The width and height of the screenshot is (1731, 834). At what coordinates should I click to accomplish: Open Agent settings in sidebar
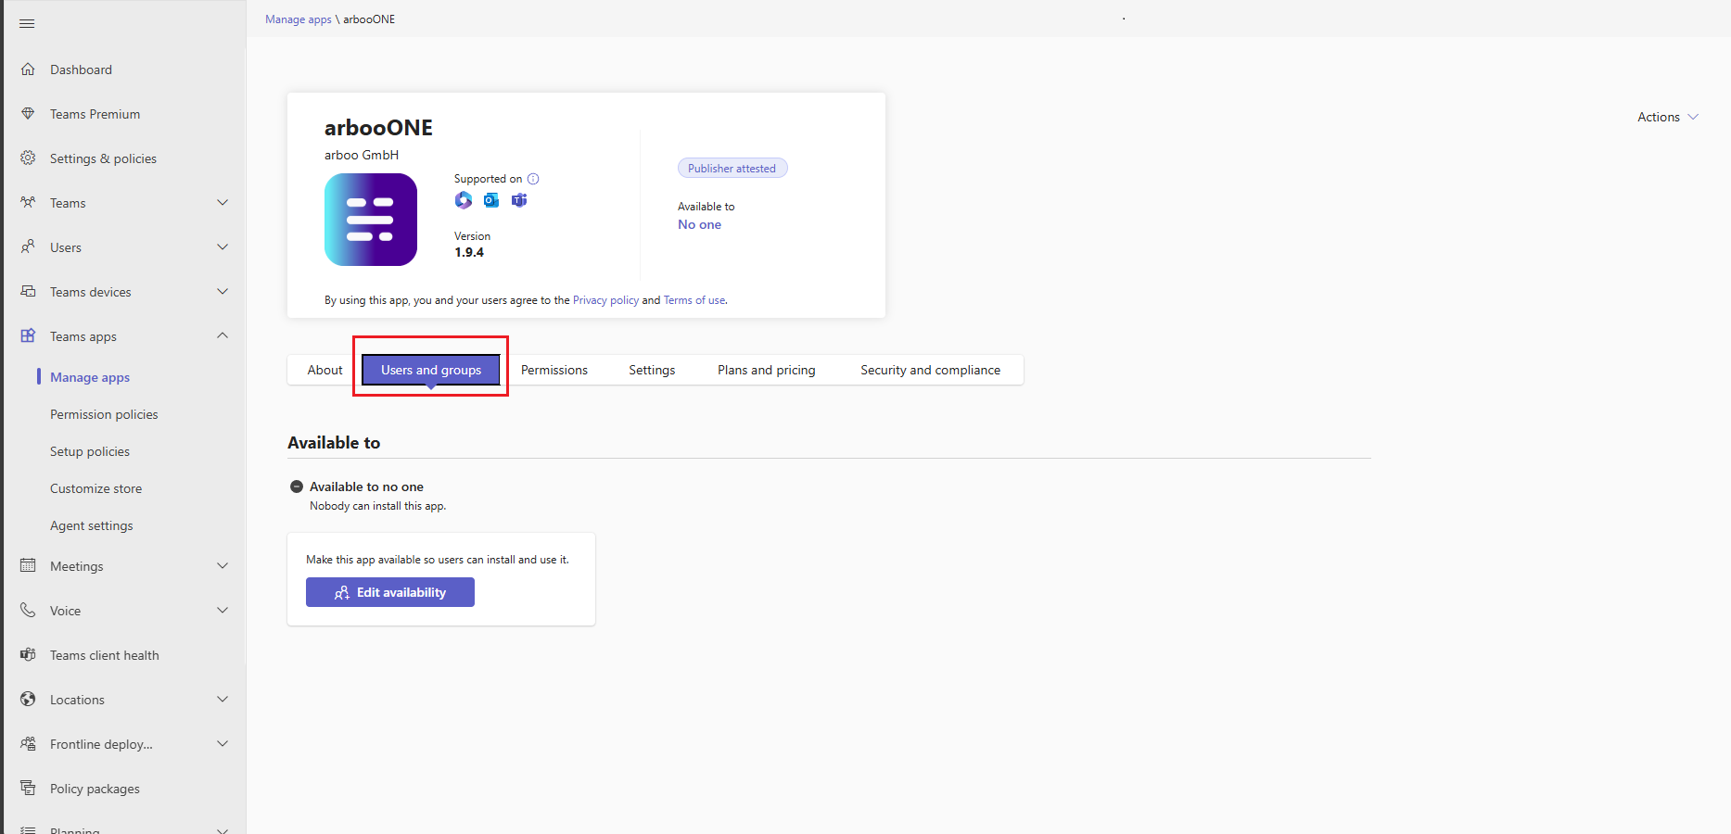(92, 525)
